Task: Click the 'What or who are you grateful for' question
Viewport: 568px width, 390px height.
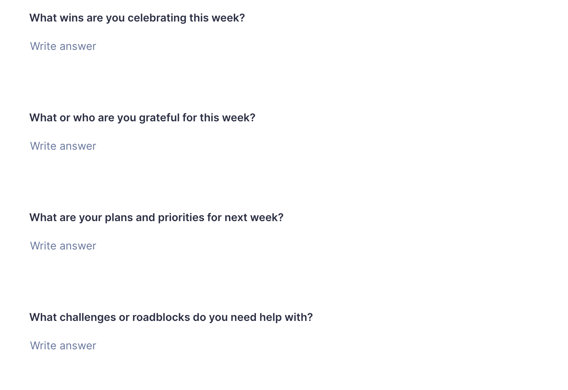Action: click(142, 118)
